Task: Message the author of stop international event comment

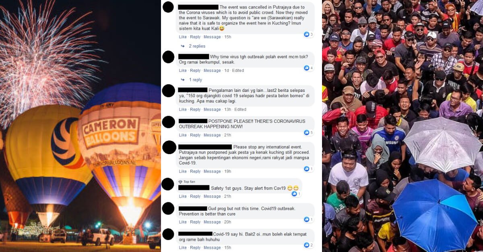Action: tap(212, 171)
